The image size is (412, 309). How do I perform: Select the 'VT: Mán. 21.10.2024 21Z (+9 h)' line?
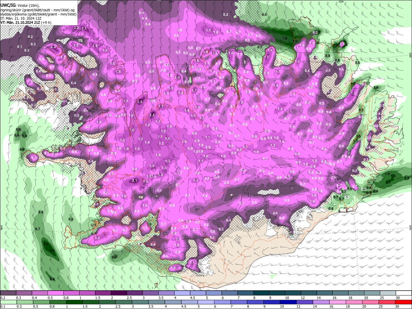point(26,23)
